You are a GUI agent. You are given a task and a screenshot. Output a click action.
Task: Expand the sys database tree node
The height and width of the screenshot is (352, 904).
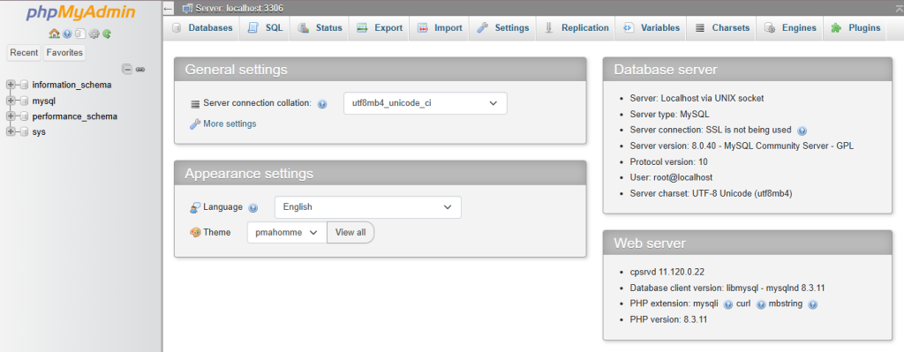point(10,132)
